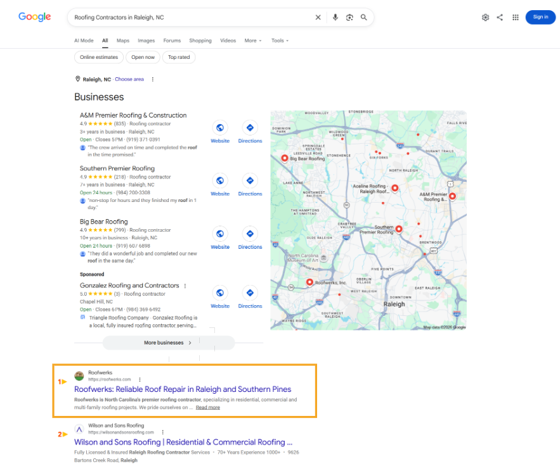
Task: Open Southern Premier Roofing listing
Action: (x=117, y=168)
